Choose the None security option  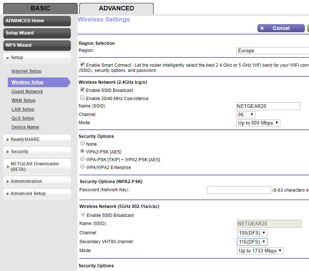tap(82, 143)
